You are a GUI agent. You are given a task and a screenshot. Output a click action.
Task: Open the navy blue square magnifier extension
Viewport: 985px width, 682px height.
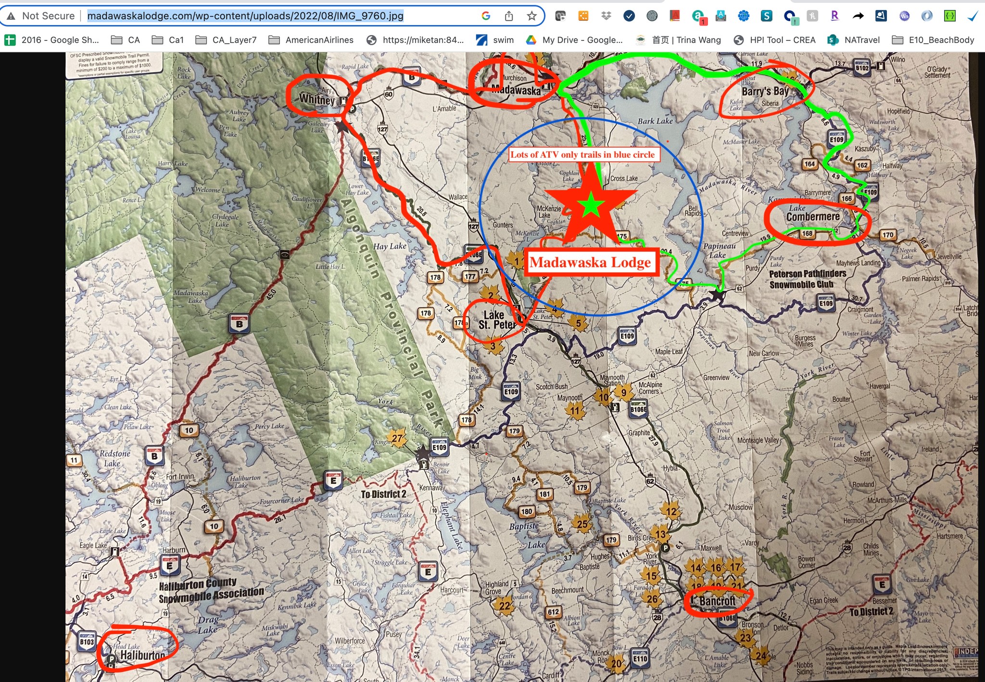881,16
